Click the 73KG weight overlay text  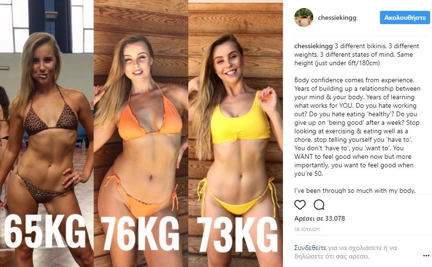pyautogui.click(x=237, y=234)
